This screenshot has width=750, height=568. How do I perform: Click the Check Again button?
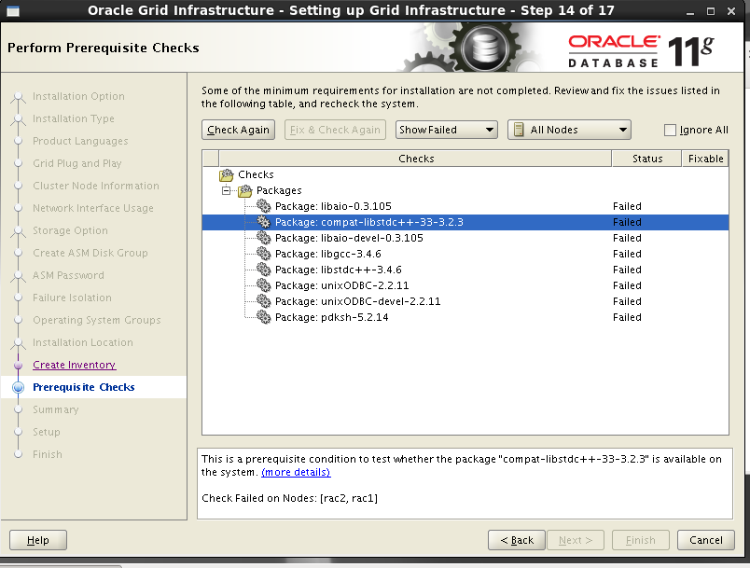pos(238,130)
